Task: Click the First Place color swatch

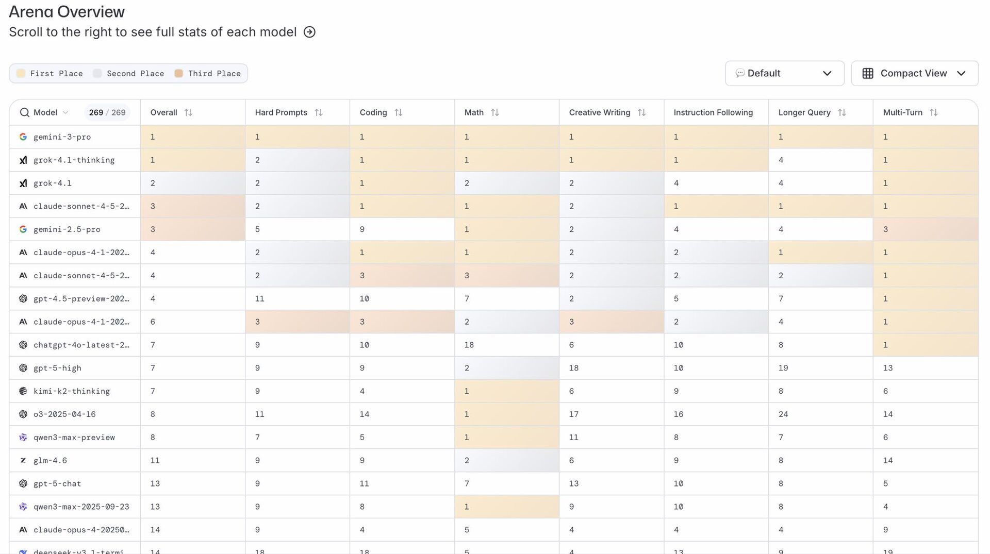Action: [x=21, y=73]
